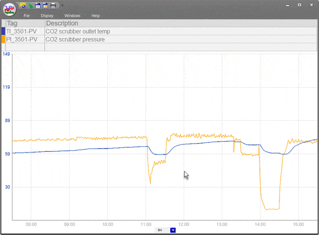Open the tag search icon
The height and width of the screenshot is (235, 319).
click(23, 6)
